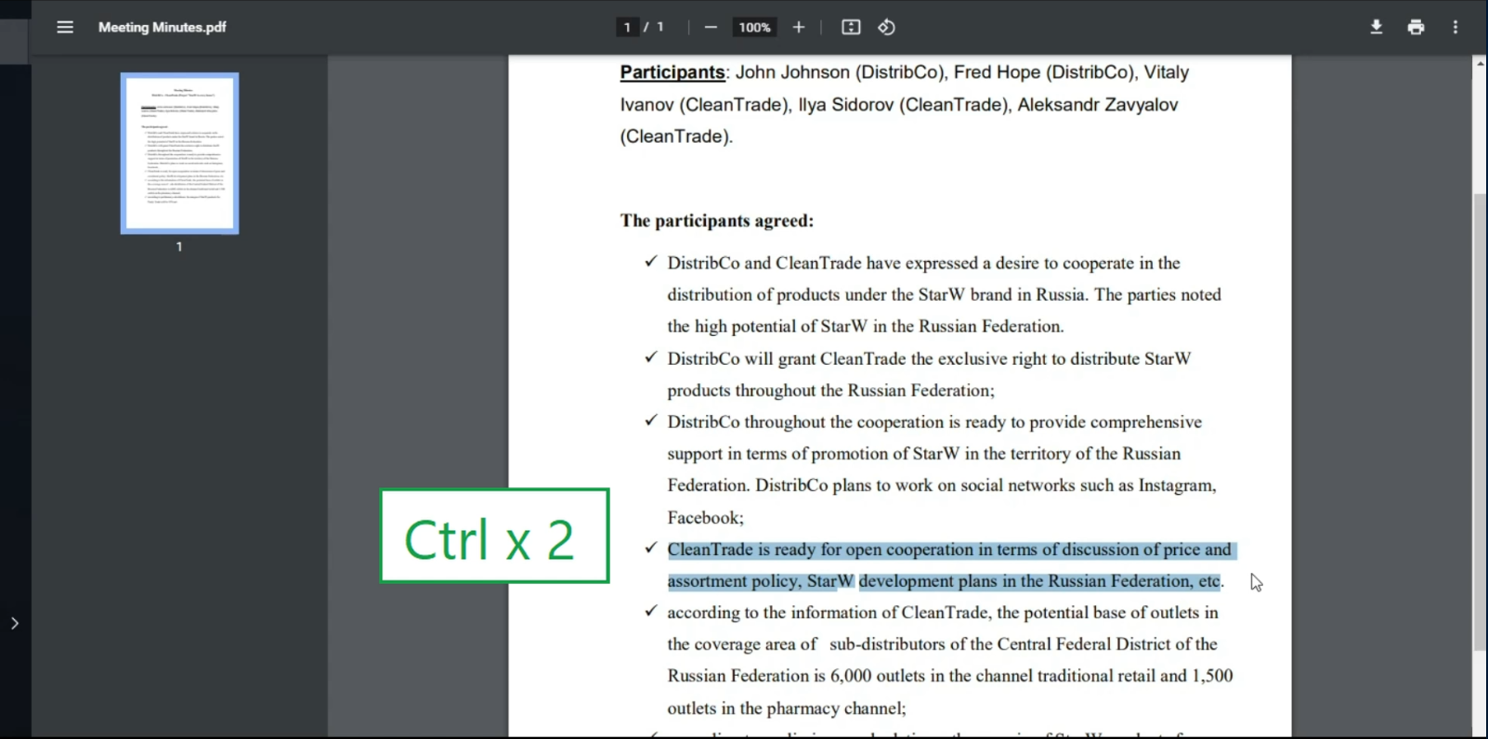Click the word "Facebook;" in the document
Screen dimensions: 1488x739
(705, 518)
